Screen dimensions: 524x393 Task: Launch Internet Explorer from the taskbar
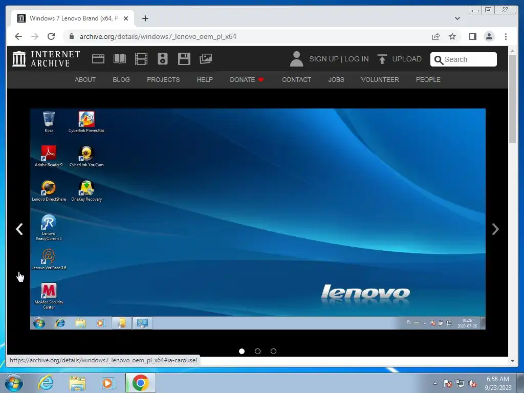pos(46,383)
